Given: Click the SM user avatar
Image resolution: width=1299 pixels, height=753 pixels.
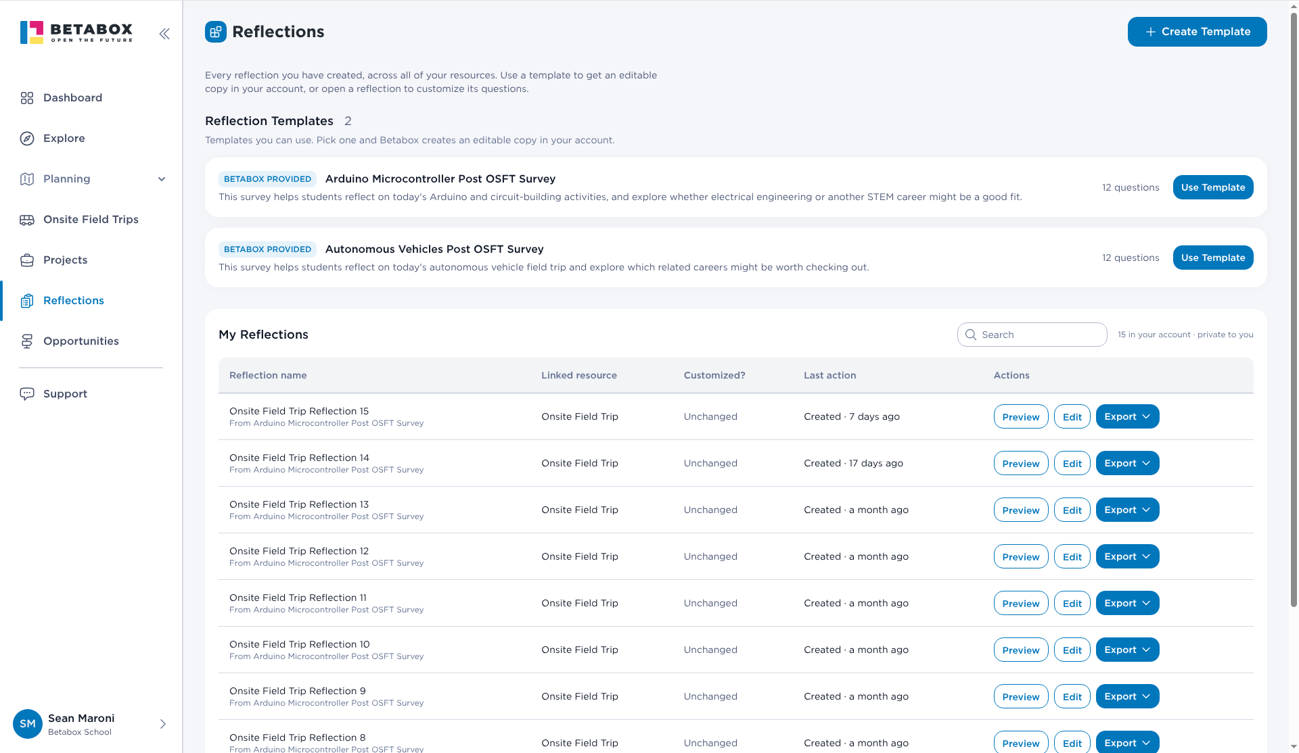Looking at the screenshot, I should click(x=28, y=724).
